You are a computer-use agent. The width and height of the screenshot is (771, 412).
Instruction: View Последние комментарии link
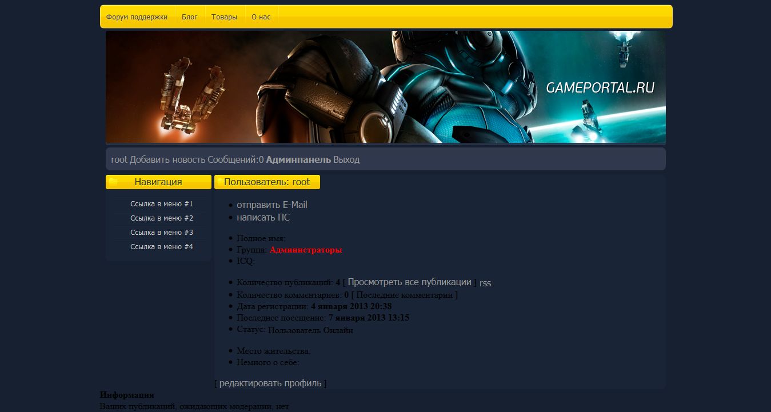coord(404,295)
